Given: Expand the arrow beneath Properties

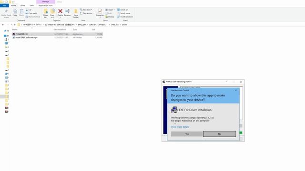Looking at the screenshot, I should click(x=100, y=17).
